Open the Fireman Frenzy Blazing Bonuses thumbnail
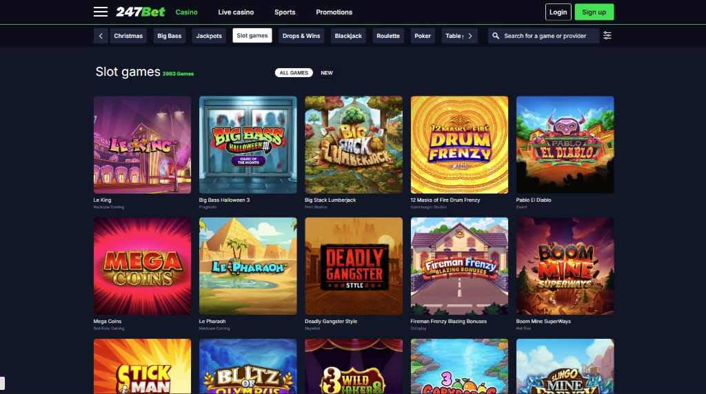Image resolution: width=706 pixels, height=394 pixels. [459, 267]
